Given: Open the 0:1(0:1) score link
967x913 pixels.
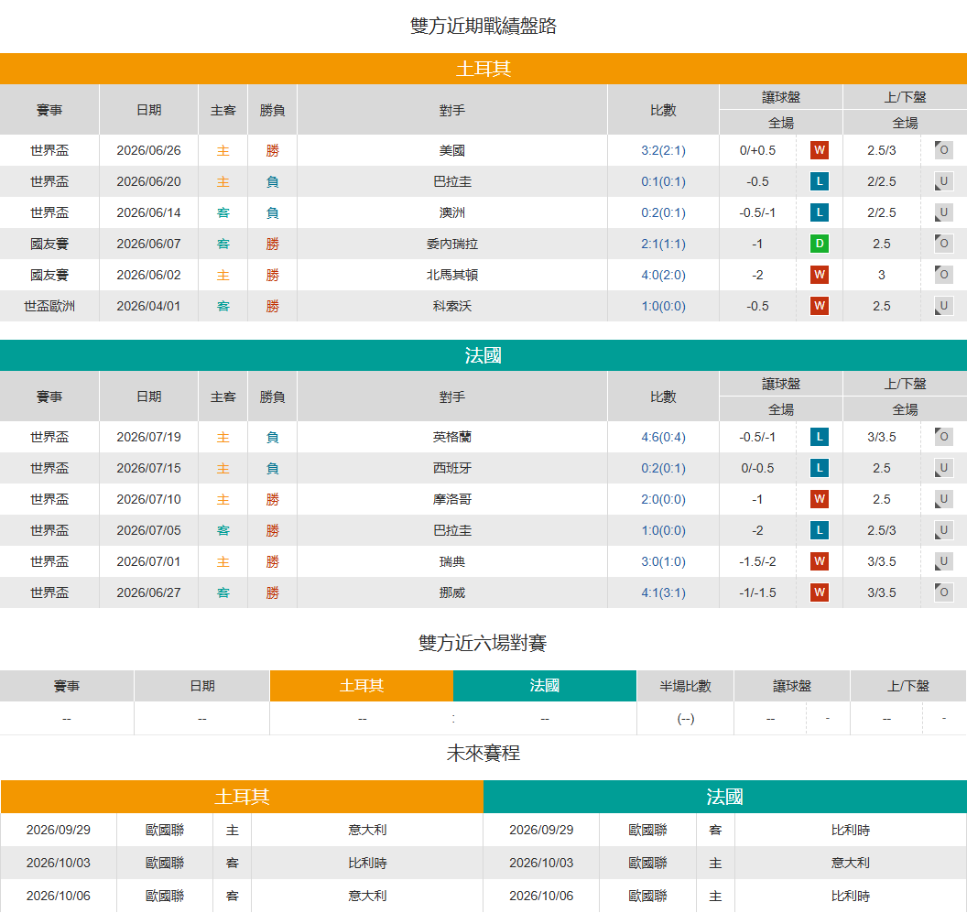Looking at the screenshot, I should [663, 182].
